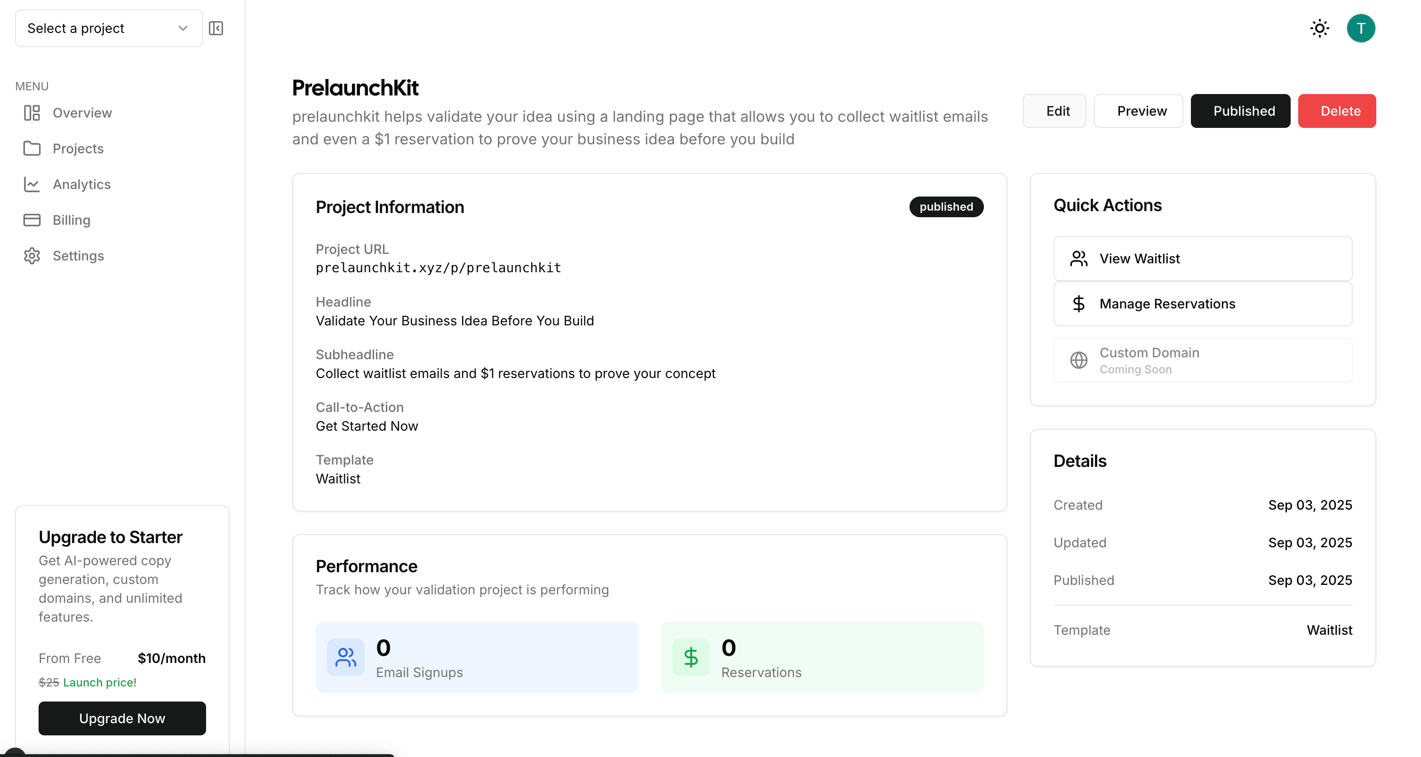This screenshot has width=1421, height=757.
Task: Select the Projects folder icon
Action: click(x=32, y=148)
